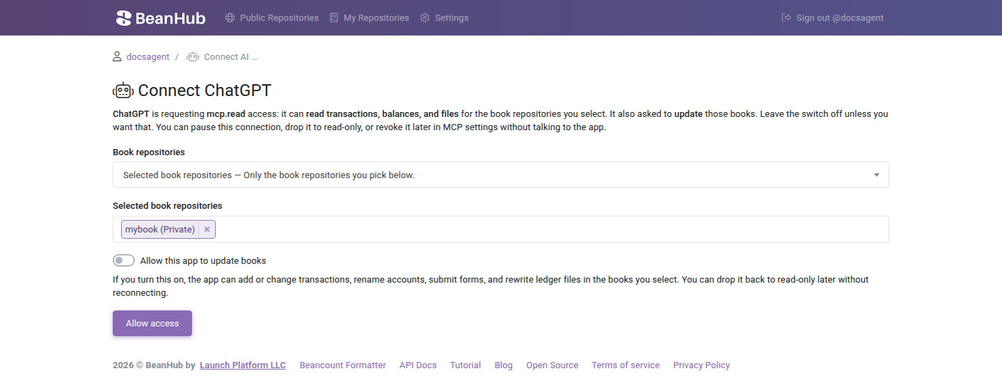Click the robot icon beside Connect ChatGPT heading

click(123, 90)
